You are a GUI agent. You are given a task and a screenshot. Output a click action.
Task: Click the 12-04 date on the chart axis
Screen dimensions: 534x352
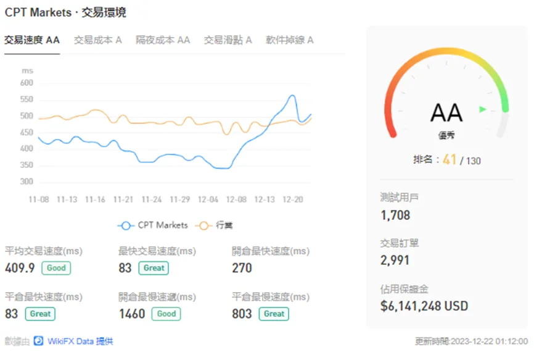[208, 199]
